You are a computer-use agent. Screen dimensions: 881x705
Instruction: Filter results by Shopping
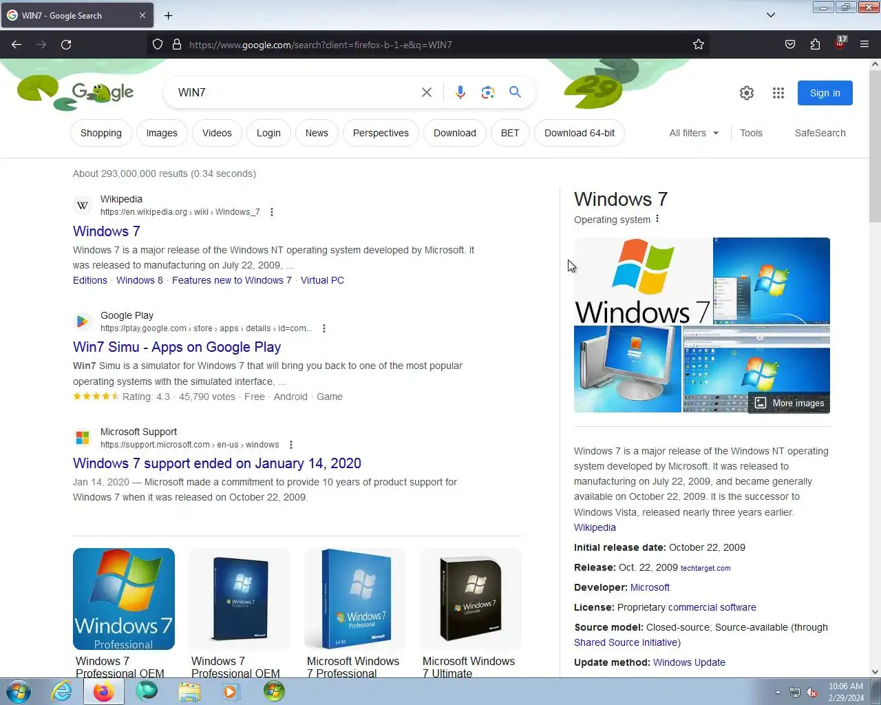click(x=101, y=133)
